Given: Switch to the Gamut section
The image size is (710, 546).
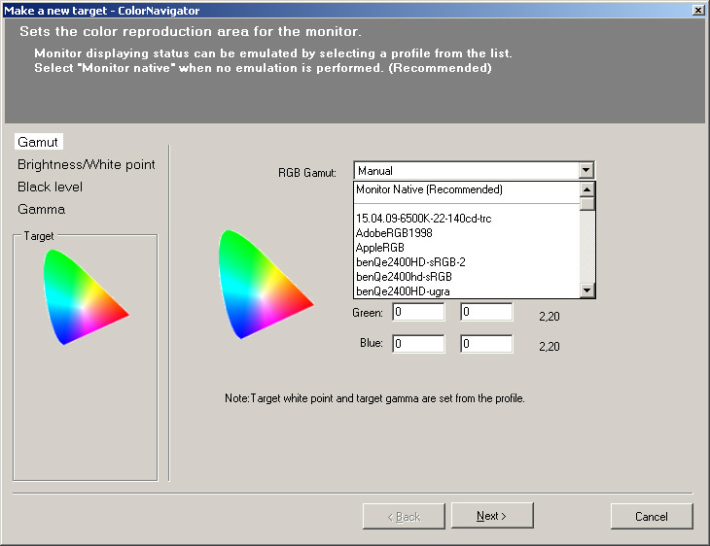Looking at the screenshot, I should click(38, 142).
